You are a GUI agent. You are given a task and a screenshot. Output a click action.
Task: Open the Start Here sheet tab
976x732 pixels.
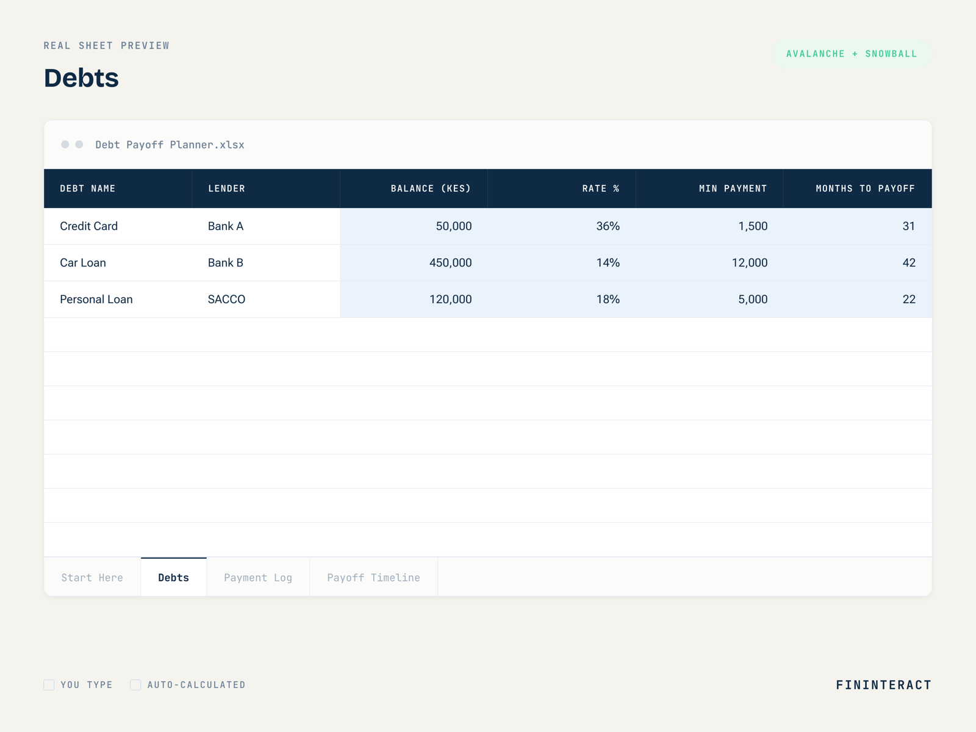(92, 577)
